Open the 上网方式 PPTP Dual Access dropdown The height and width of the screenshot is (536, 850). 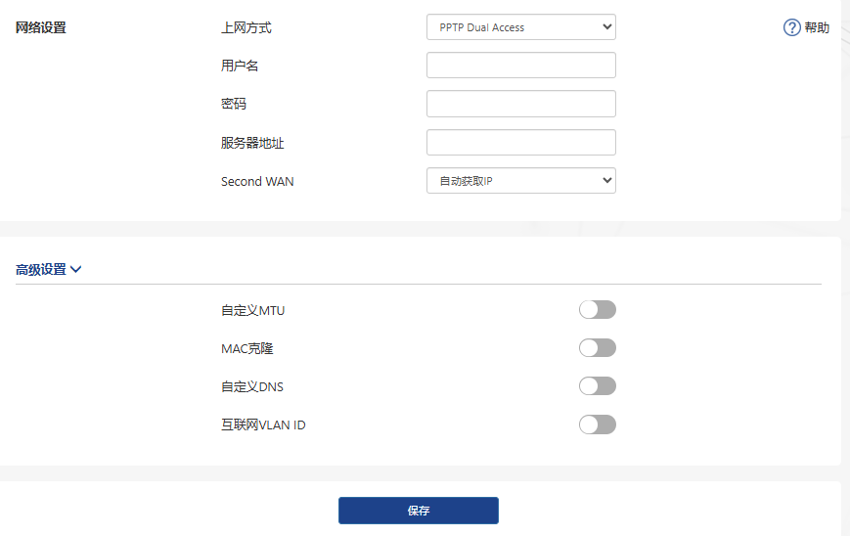pos(520,27)
